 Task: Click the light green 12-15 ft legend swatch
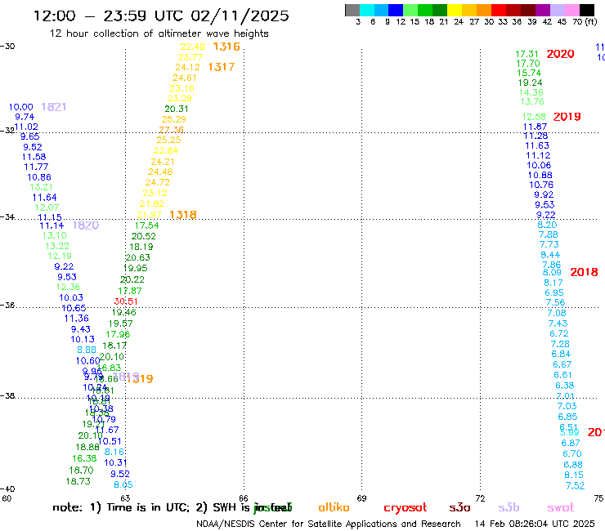pyautogui.click(x=410, y=10)
